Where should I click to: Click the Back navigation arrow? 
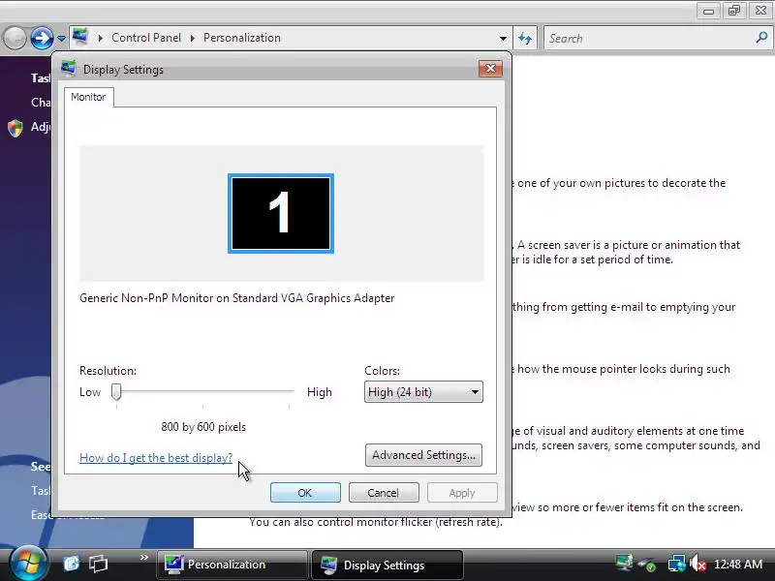tap(15, 38)
